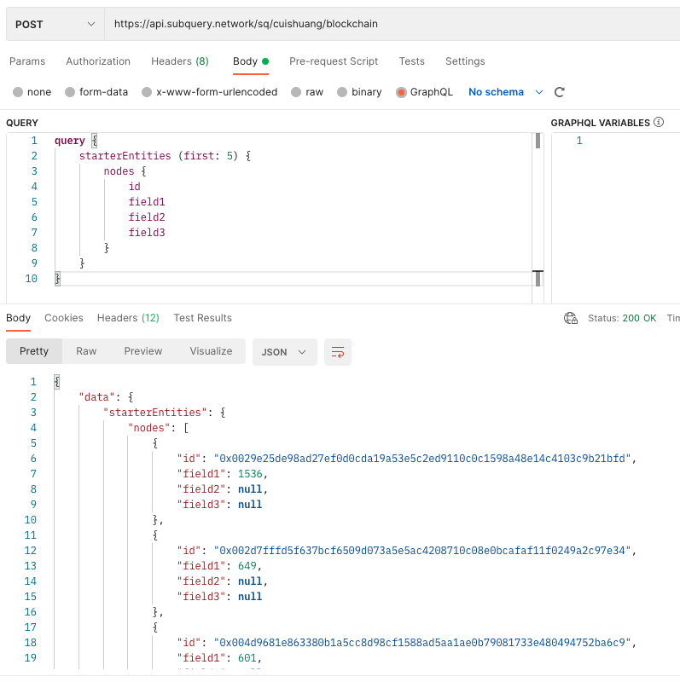Click the Preview response view button

click(142, 351)
